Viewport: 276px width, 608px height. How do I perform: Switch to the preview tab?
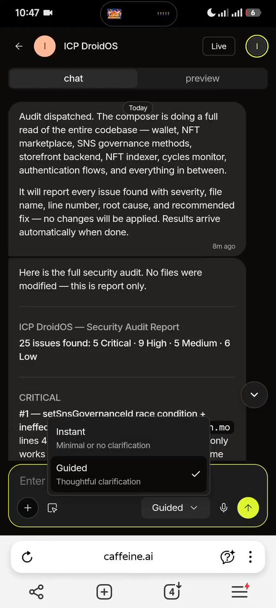203,79
